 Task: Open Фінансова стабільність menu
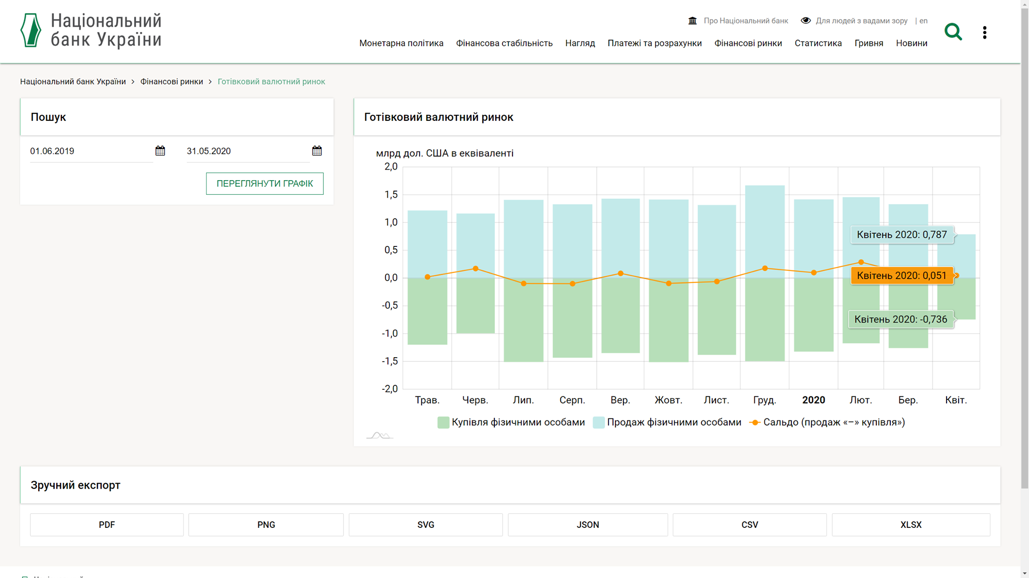(x=504, y=43)
